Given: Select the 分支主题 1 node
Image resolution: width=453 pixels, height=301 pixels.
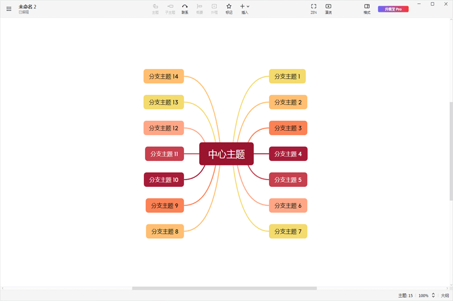Looking at the screenshot, I should pos(287,76).
